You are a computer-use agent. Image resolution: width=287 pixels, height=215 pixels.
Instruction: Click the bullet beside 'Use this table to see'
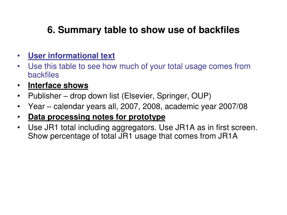coord(18,66)
